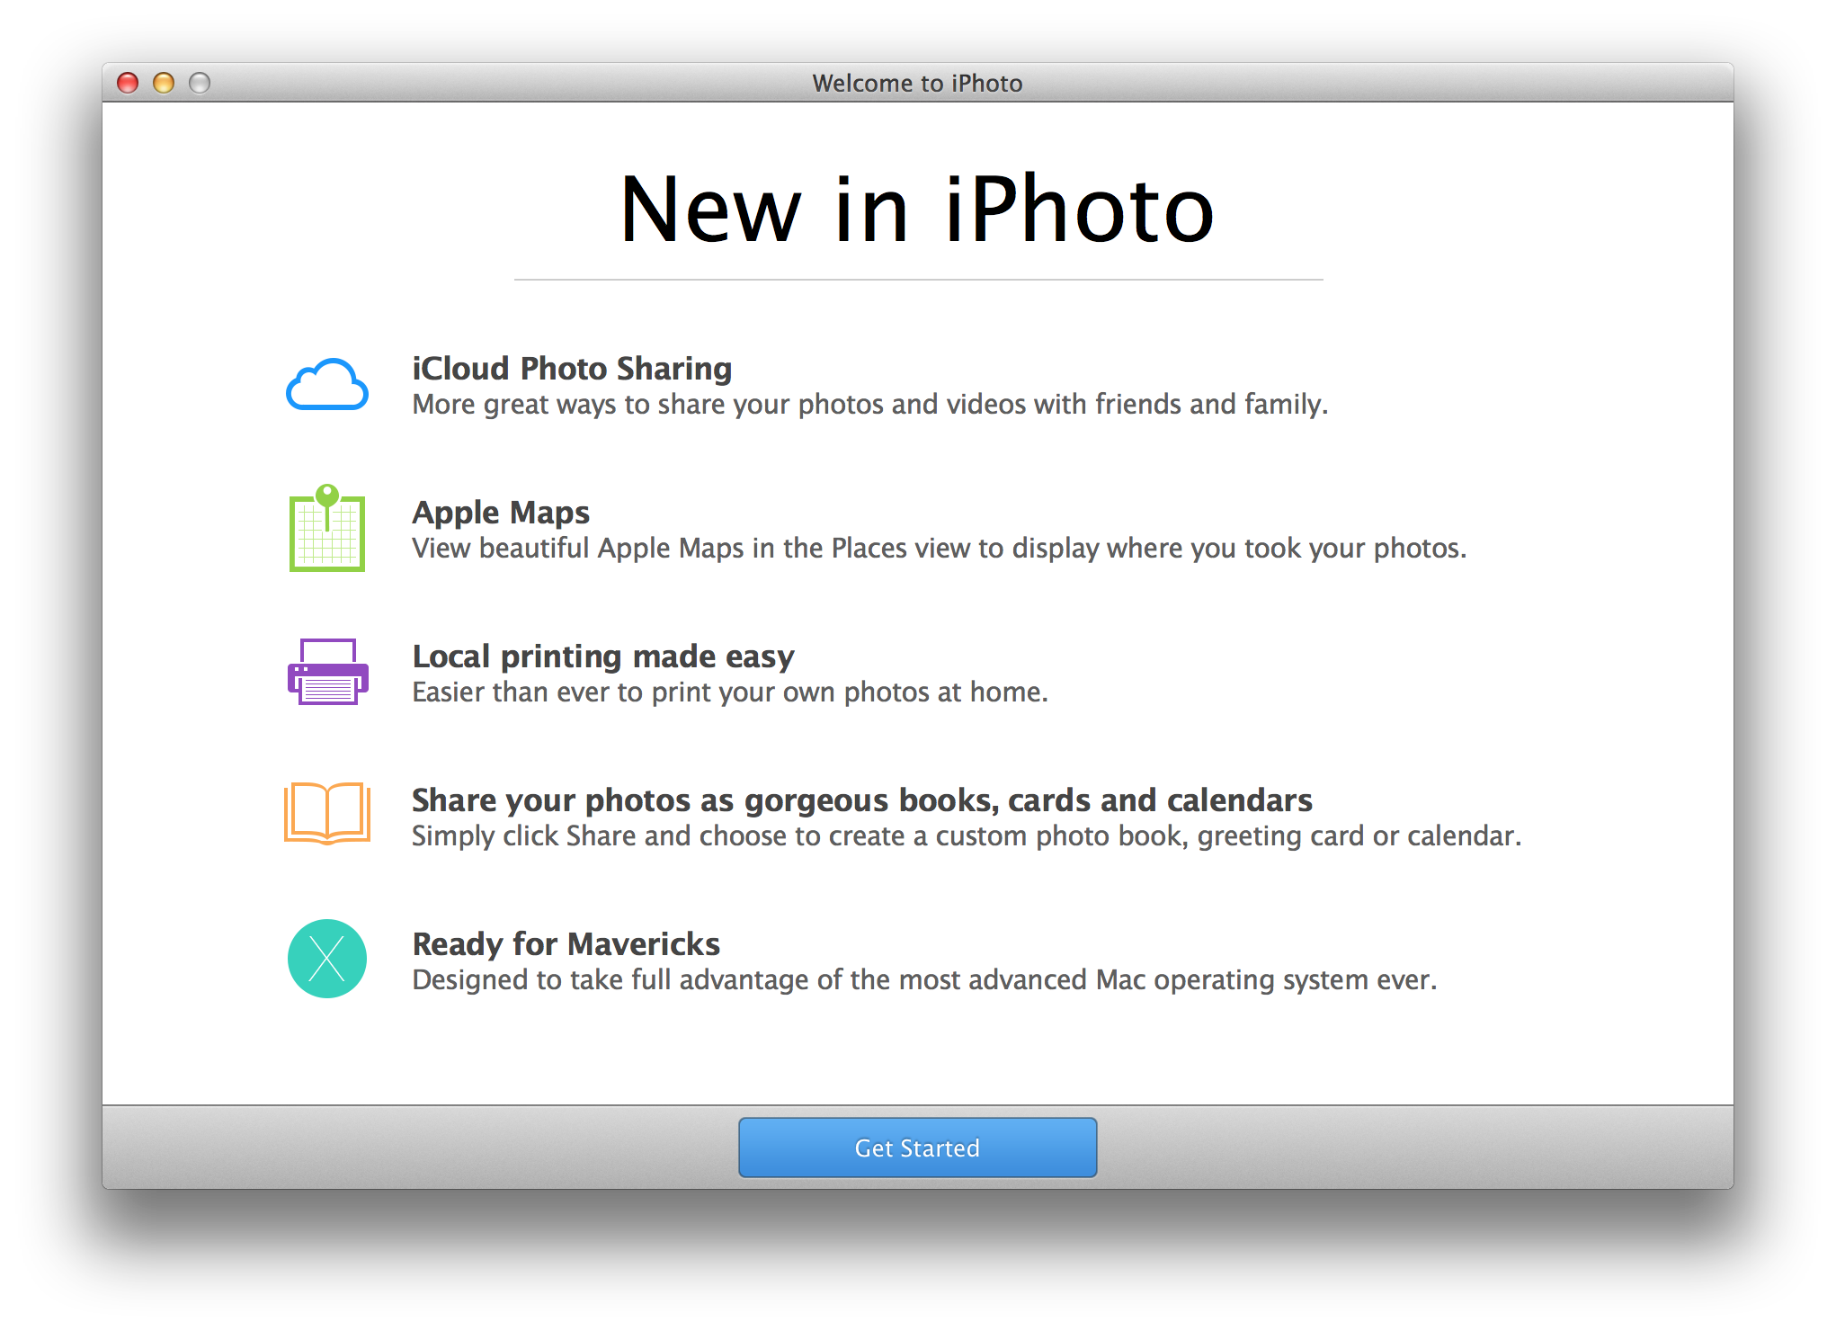
Task: Click the orange open book icon
Action: (327, 813)
